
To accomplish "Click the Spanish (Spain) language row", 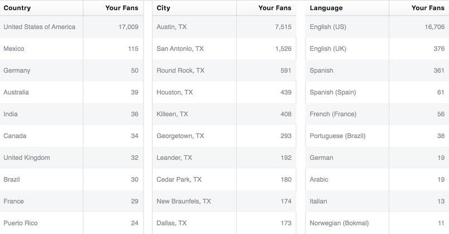I will click(377, 92).
